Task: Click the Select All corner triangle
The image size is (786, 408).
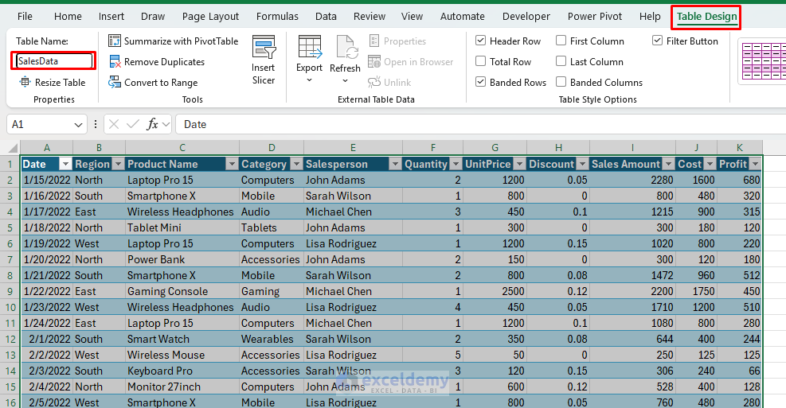Action: click(x=14, y=148)
